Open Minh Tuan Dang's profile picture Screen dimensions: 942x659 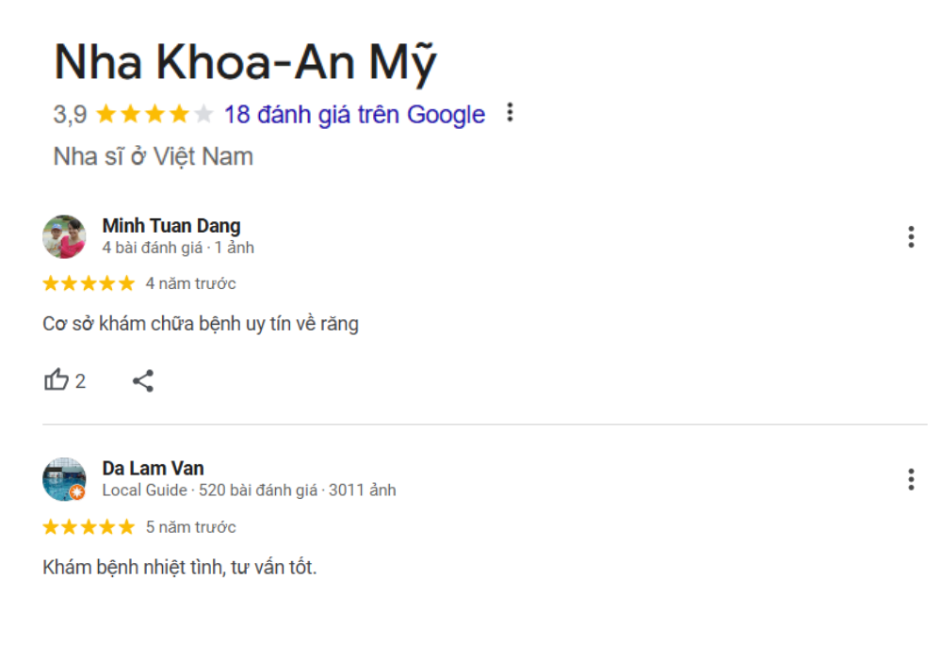64,236
